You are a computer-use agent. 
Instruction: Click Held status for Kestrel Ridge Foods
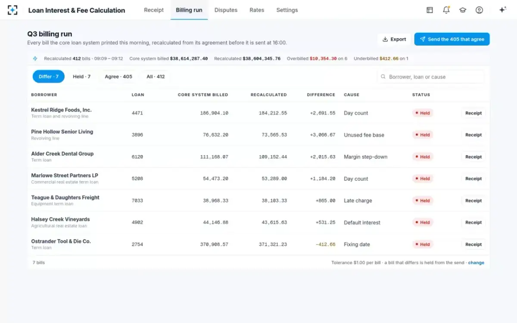point(423,113)
